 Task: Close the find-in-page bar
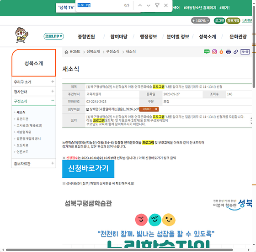click(x=166, y=5)
